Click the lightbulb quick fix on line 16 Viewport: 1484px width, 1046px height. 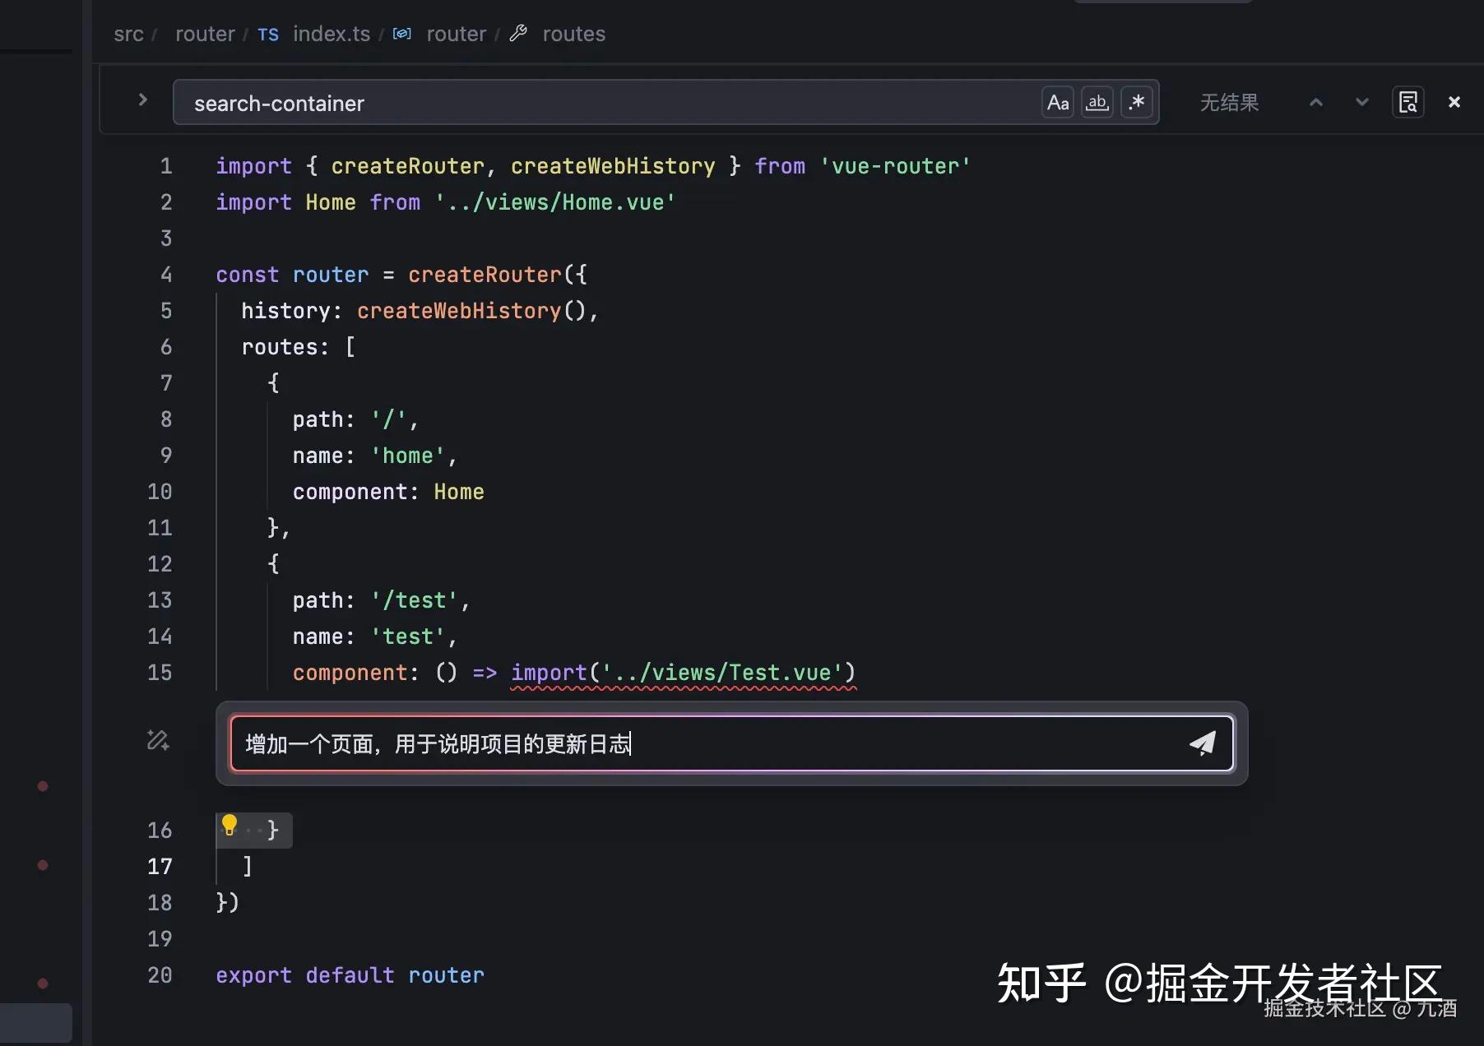pyautogui.click(x=229, y=826)
